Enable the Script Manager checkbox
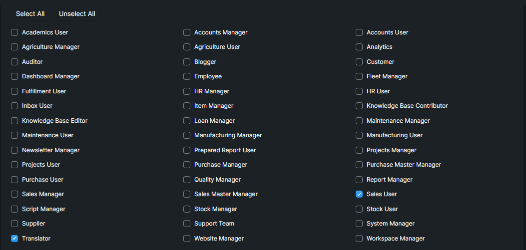Viewport: 526px width, 250px height. [x=14, y=209]
